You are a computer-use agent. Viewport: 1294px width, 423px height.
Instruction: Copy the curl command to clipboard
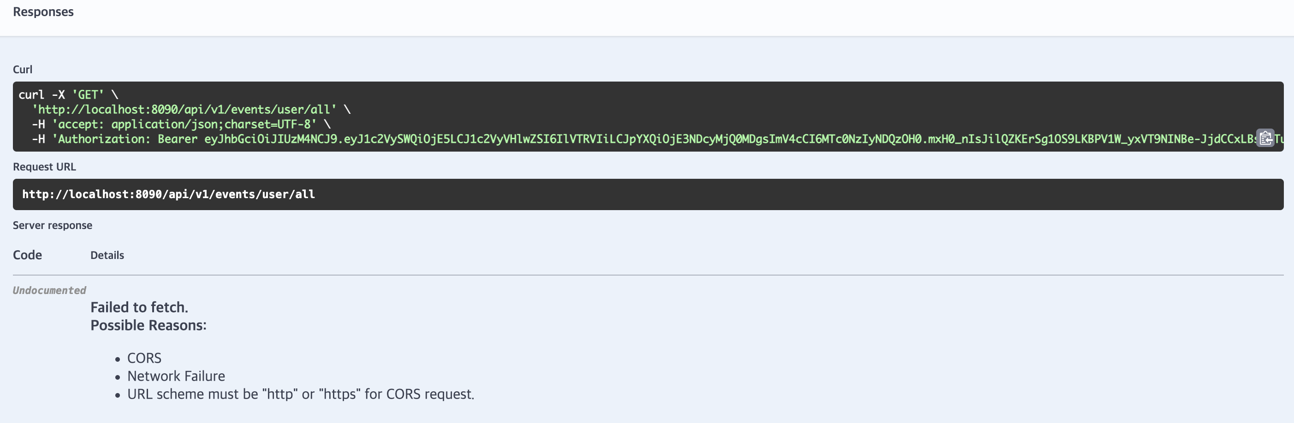pyautogui.click(x=1265, y=138)
